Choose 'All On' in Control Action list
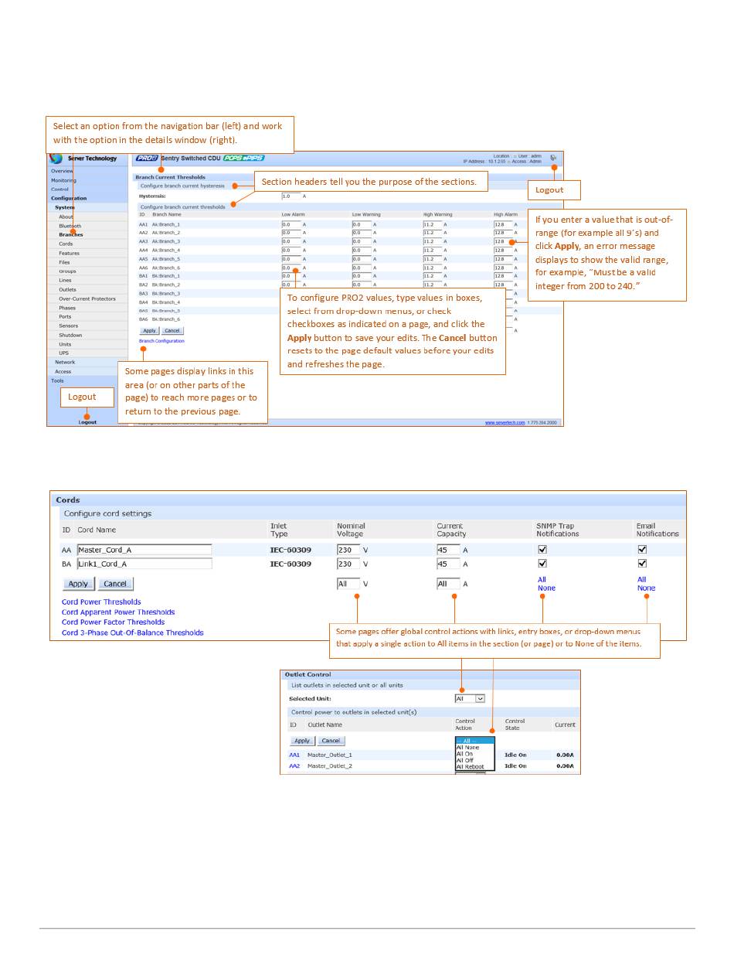Screen dimensions: 734x965 (x=465, y=754)
